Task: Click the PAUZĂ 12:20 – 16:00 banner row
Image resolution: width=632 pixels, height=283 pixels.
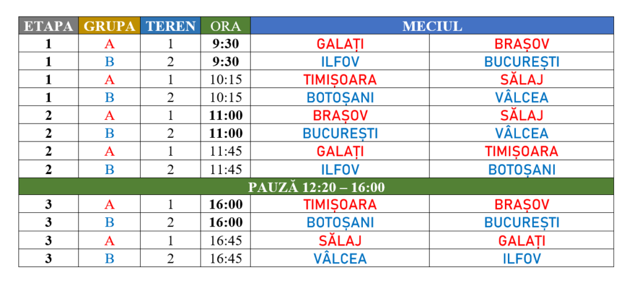Action: point(316,187)
